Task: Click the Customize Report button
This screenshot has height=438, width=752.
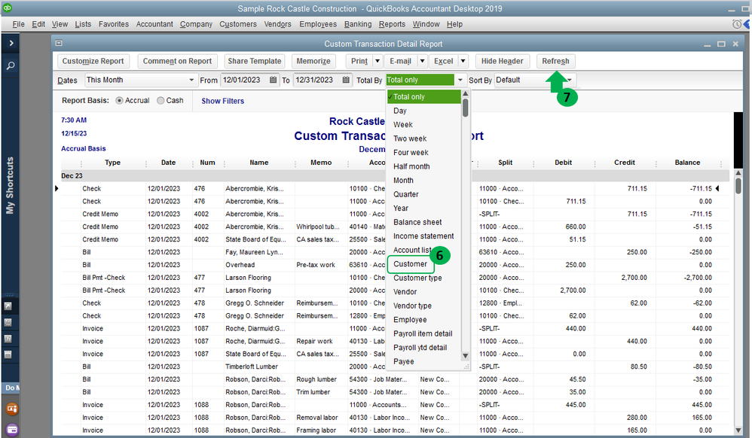Action: [x=93, y=61]
